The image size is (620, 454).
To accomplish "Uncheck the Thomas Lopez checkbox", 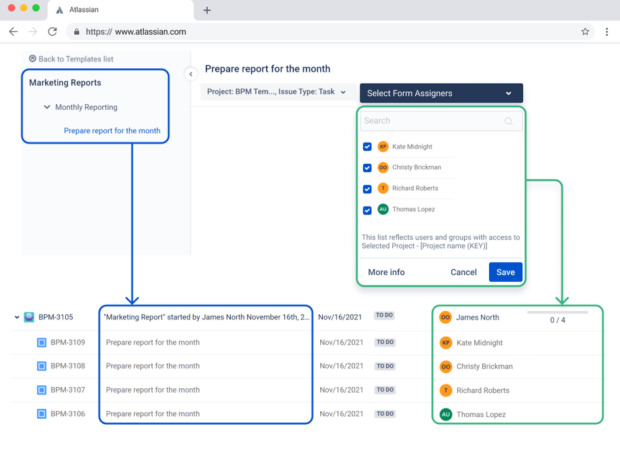I will pyautogui.click(x=367, y=210).
